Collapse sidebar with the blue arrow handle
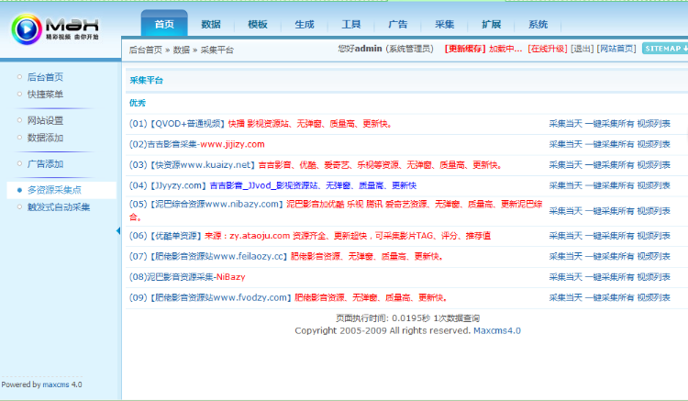Viewport: 688px width, 401px height. coord(118,230)
